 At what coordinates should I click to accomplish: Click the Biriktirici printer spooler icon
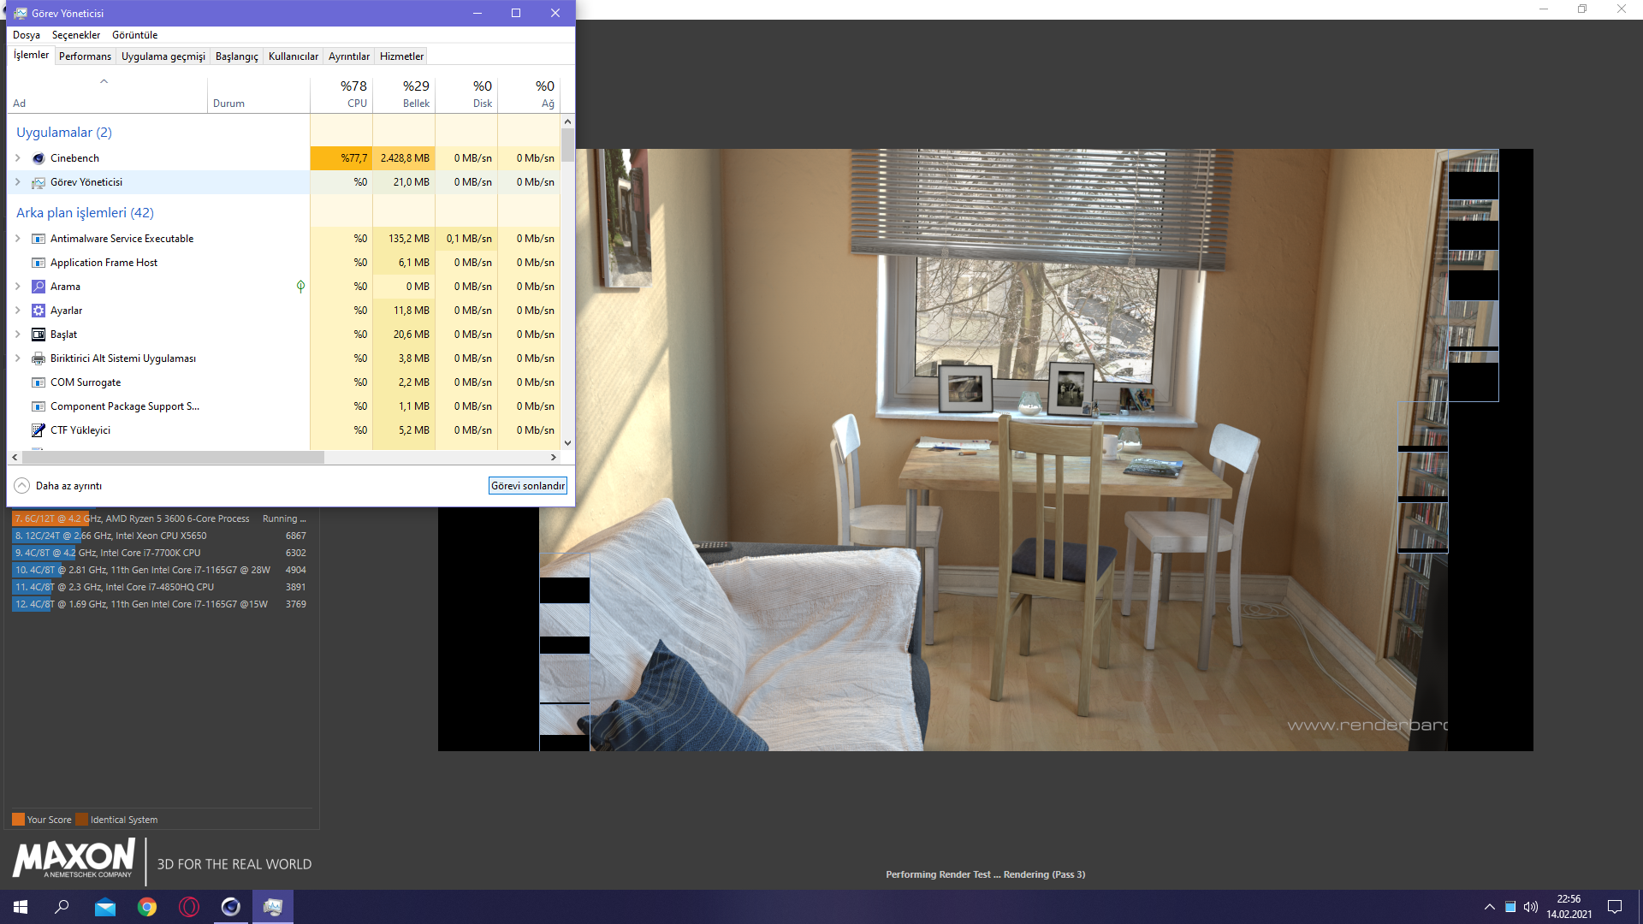pos(39,358)
